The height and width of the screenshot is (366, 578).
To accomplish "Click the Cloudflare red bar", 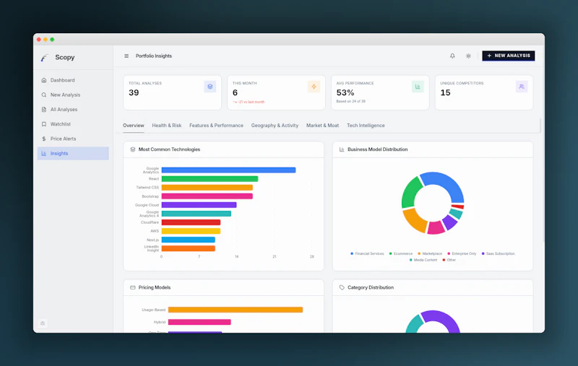I will tap(191, 222).
